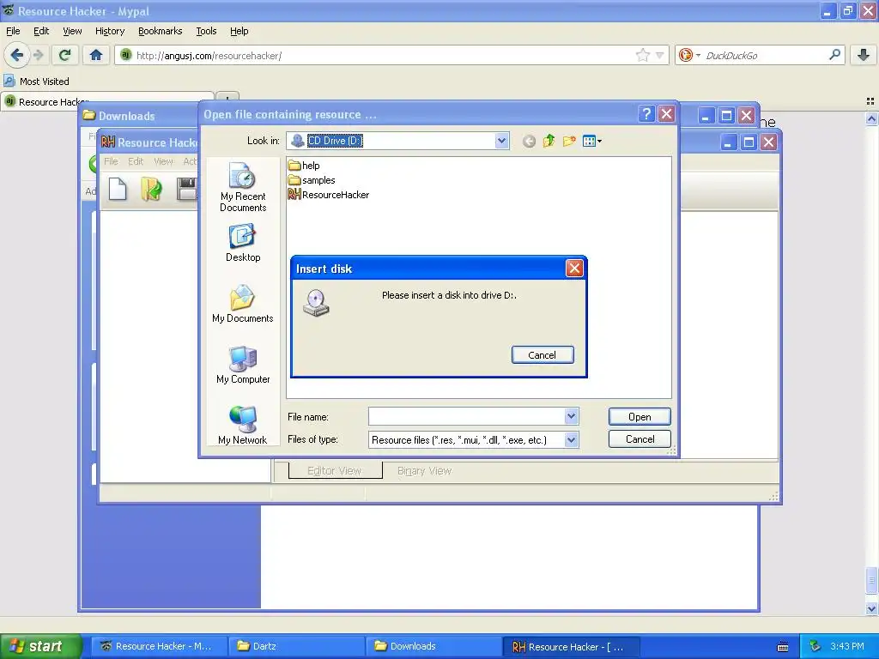Screen dimensions: 879x659
Task: Click the browser Back arrow button
Action: coord(17,55)
